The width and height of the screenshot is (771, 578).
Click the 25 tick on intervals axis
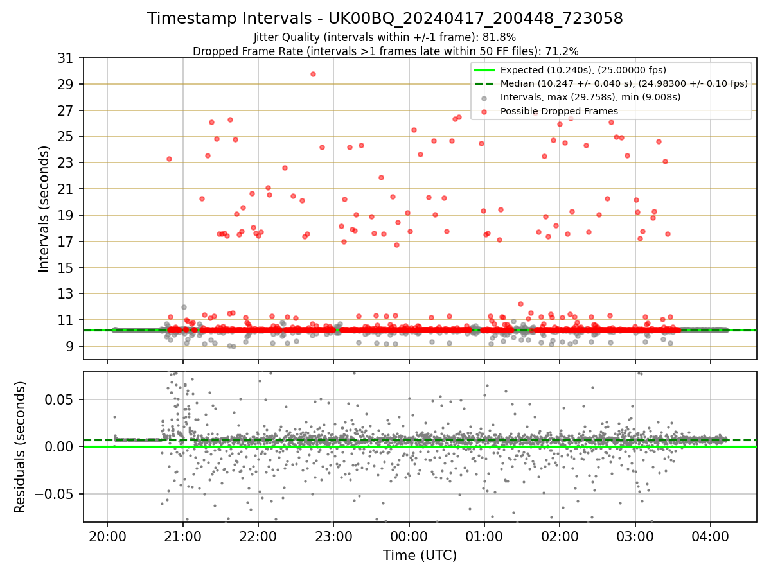point(66,137)
